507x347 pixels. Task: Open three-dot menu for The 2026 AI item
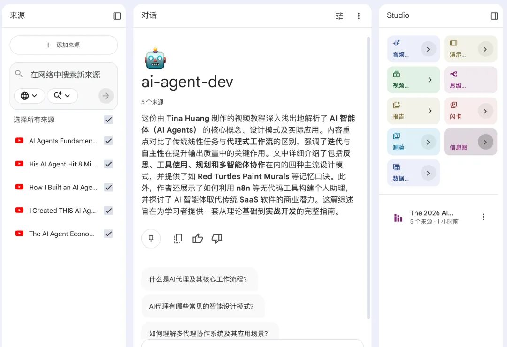[484, 217]
